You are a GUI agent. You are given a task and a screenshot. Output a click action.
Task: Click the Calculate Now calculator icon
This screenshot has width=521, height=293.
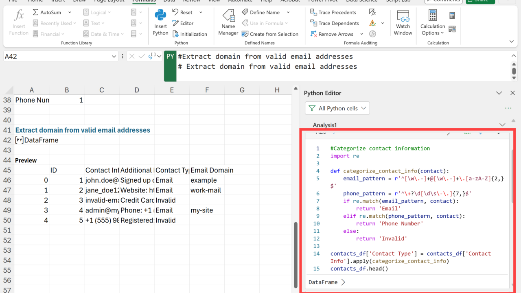[452, 15]
